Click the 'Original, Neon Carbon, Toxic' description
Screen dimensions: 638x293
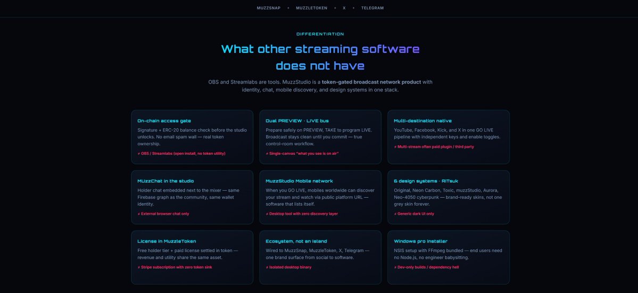pos(448,197)
